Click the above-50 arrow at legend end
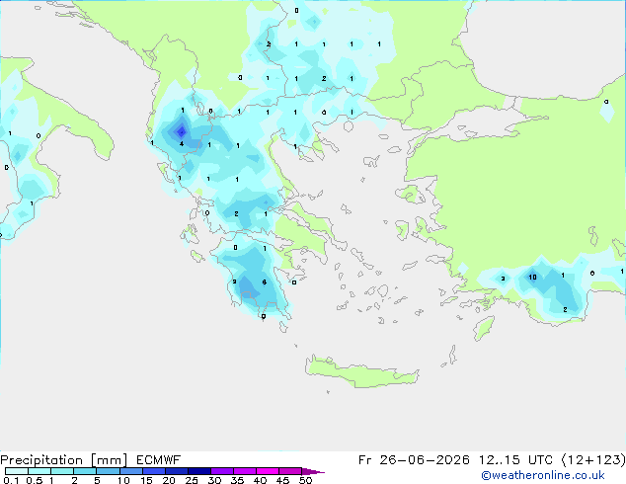 click(313, 471)
